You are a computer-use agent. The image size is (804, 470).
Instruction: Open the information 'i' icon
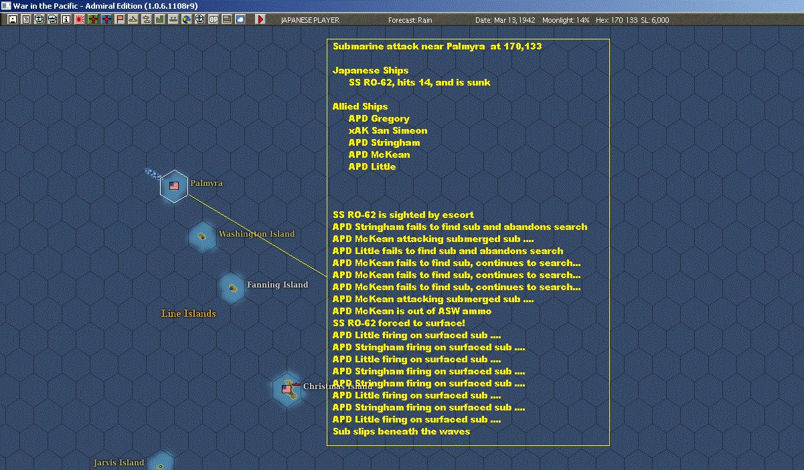click(x=66, y=19)
